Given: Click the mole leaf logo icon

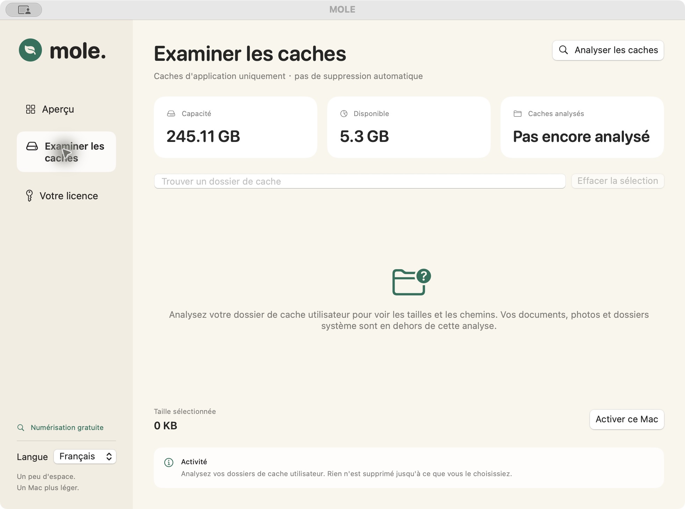Looking at the screenshot, I should pos(30,50).
